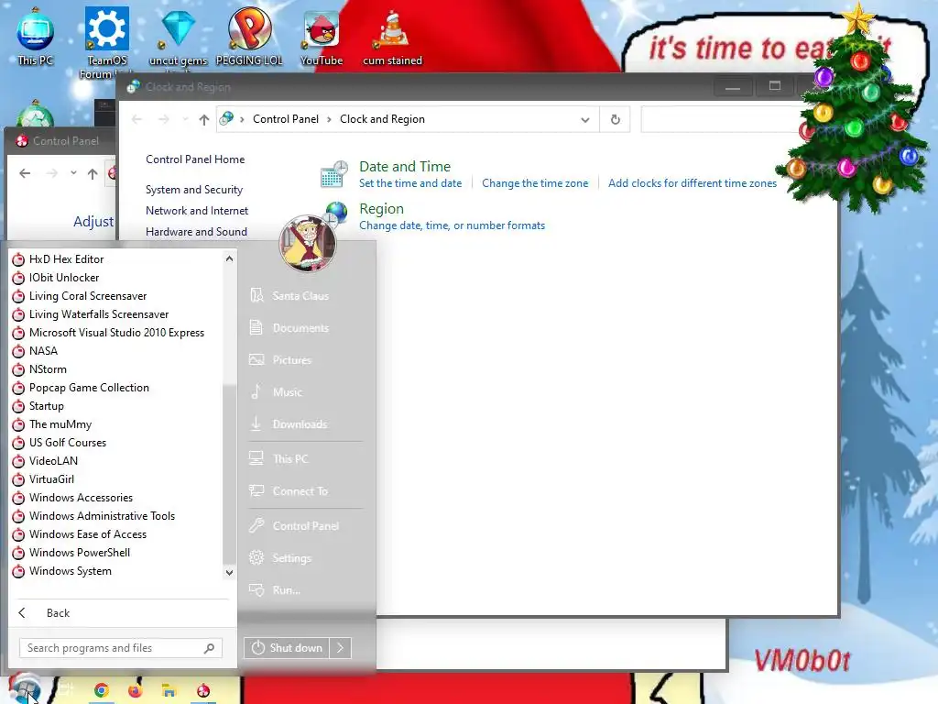Screen dimensions: 938x704
Task: Open uncut gems desktop shortcut
Action: coord(178,37)
